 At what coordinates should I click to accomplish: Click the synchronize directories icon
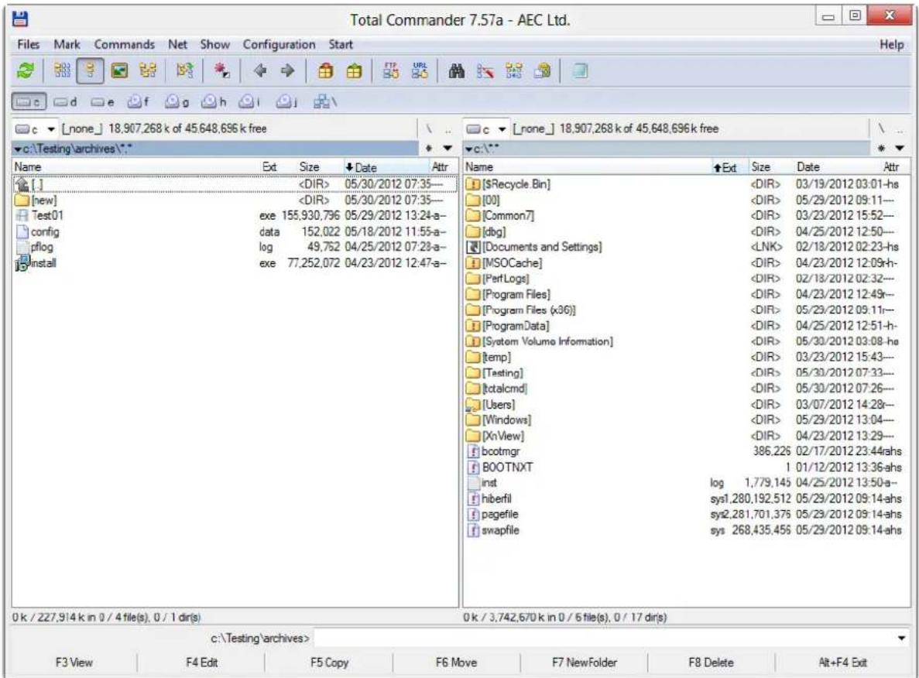(x=514, y=71)
